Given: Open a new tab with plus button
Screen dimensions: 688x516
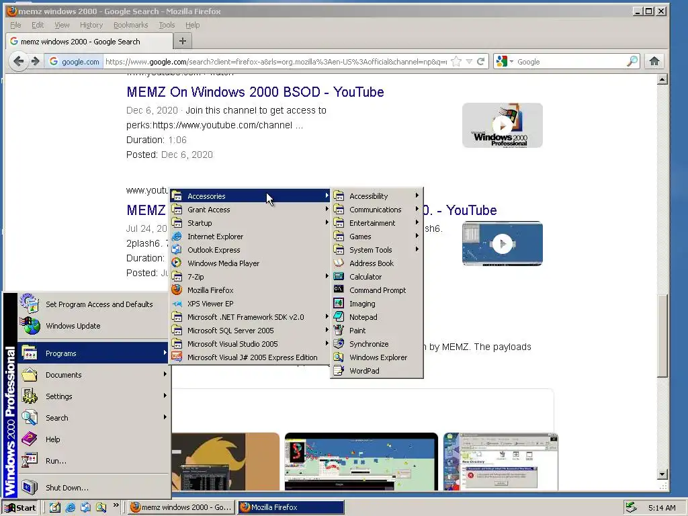Looking at the screenshot, I should tap(183, 41).
